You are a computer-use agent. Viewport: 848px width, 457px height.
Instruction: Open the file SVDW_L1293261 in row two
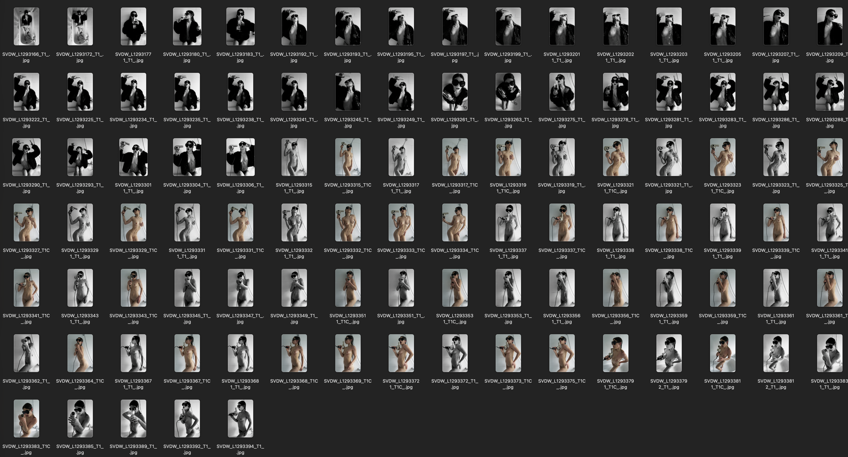[455, 91]
